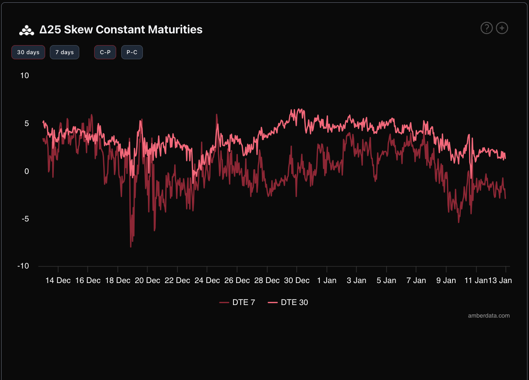529x380 pixels.
Task: Click the 24 Dec axis label
Action: (x=207, y=280)
